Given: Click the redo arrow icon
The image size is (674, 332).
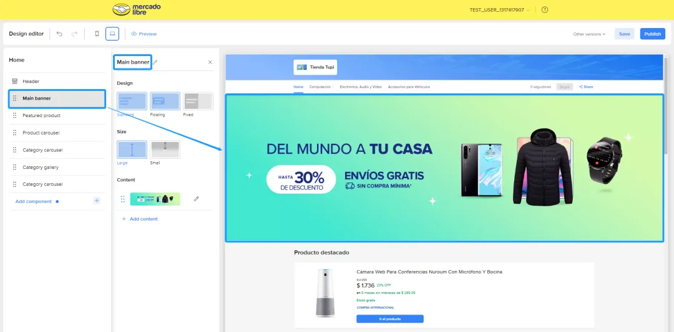Looking at the screenshot, I should (74, 34).
